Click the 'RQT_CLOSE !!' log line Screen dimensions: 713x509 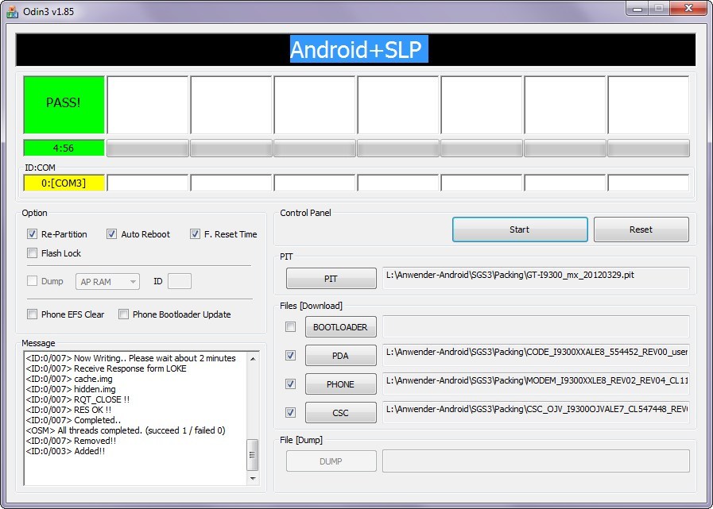[x=77, y=399]
